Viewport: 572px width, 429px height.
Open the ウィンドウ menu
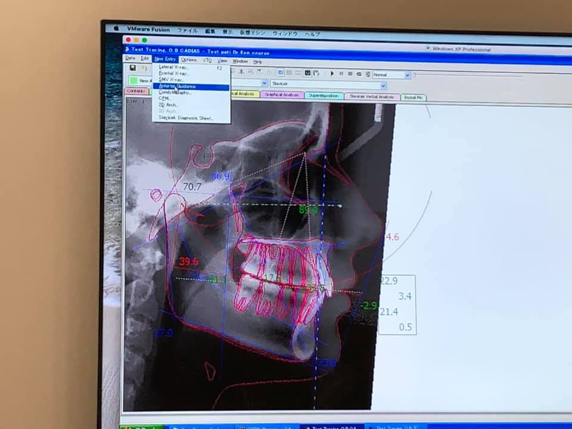pyautogui.click(x=285, y=33)
